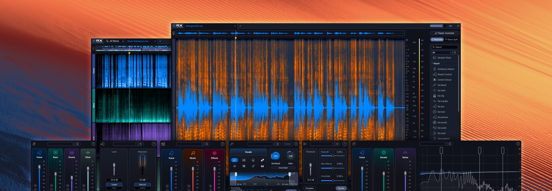Image resolution: width=552 pixels, height=191 pixels.
Task: Open the Ambience Match module
Action: [x=446, y=69]
